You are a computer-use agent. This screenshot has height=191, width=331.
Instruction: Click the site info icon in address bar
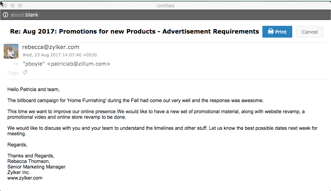click(6, 15)
